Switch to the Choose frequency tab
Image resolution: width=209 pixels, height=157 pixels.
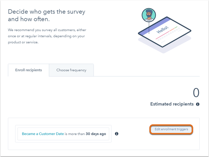pyautogui.click(x=71, y=70)
